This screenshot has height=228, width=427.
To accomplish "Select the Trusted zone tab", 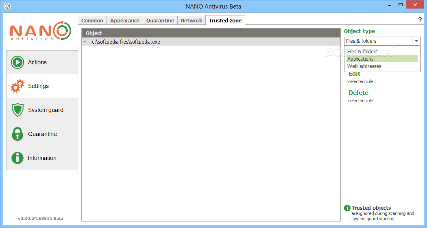I will (225, 20).
